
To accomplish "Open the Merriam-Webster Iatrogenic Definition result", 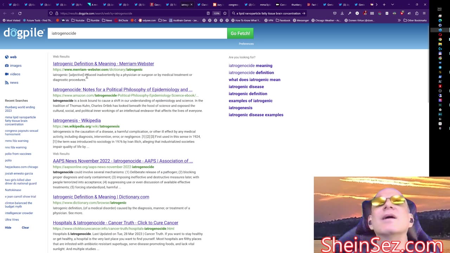I will coord(103,64).
